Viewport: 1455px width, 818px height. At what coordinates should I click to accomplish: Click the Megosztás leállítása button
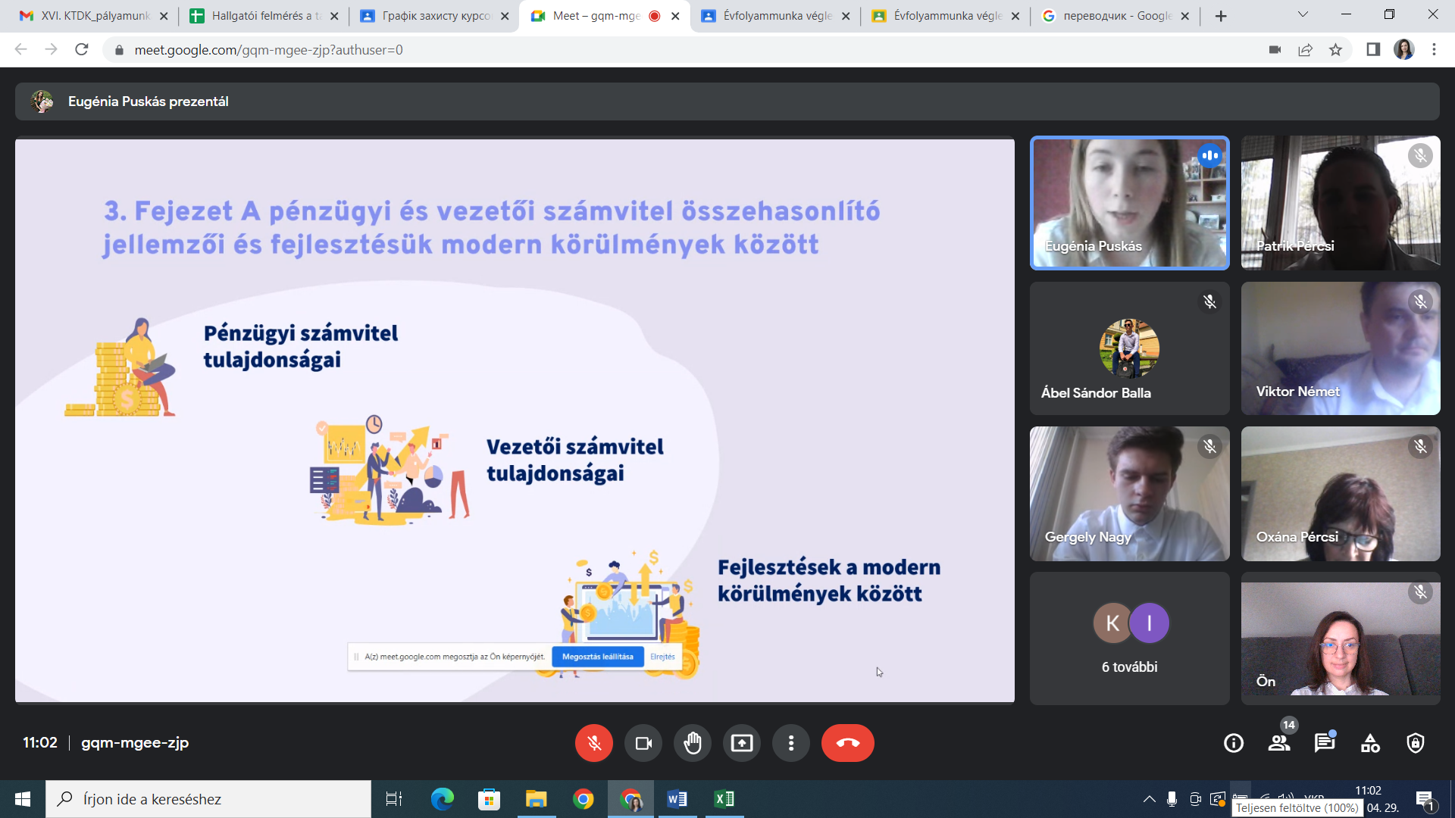click(x=597, y=657)
